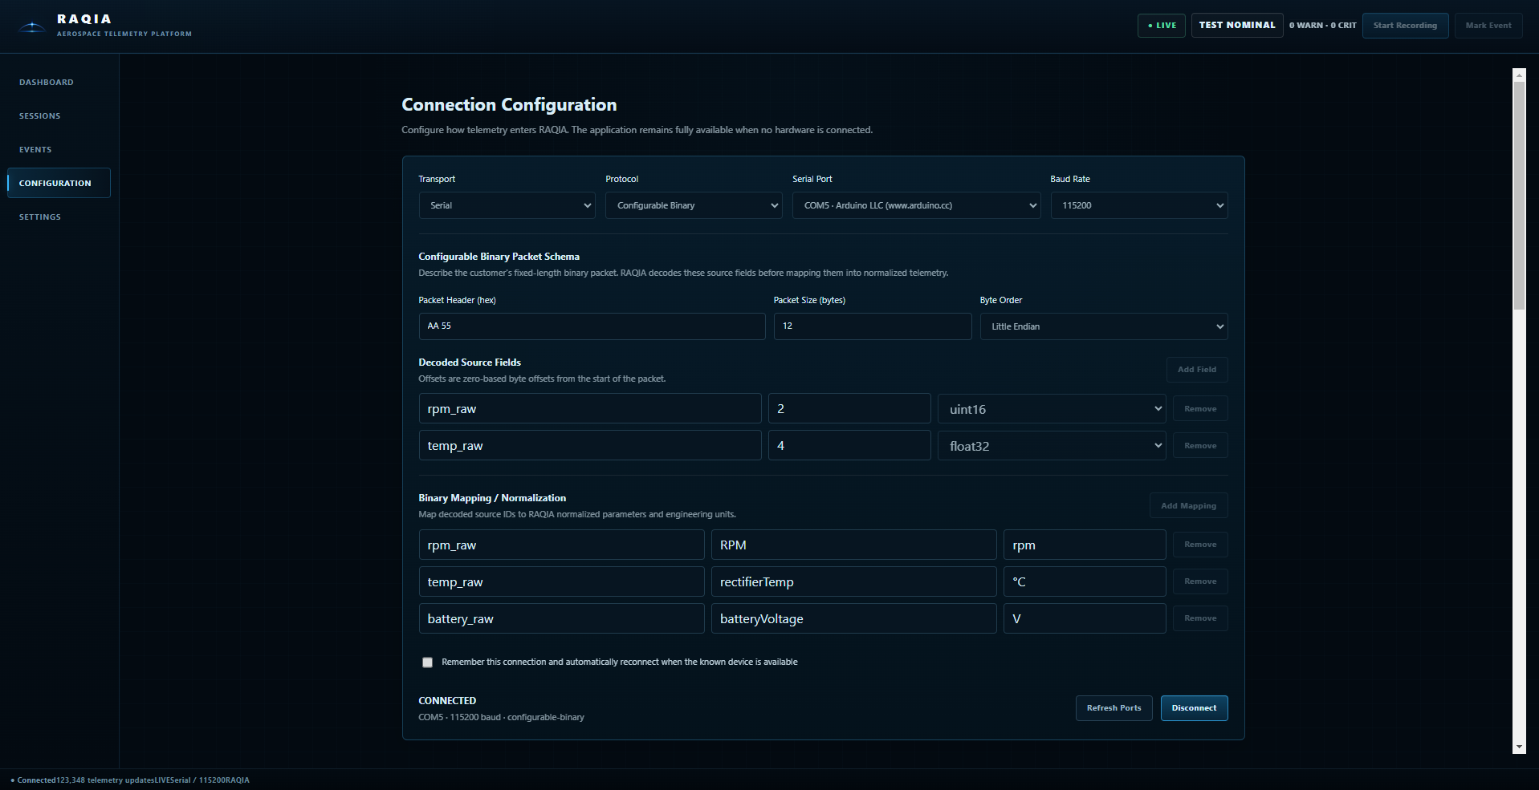This screenshot has width=1539, height=790.
Task: Click the temp_raw source field name input
Action: (x=590, y=446)
